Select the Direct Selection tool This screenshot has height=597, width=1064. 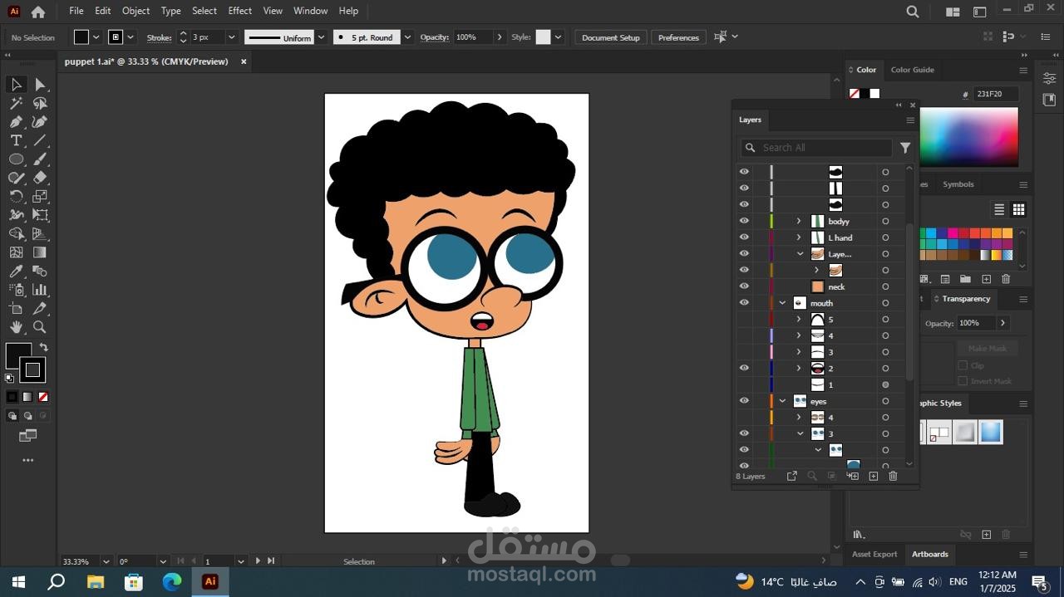click(40, 84)
